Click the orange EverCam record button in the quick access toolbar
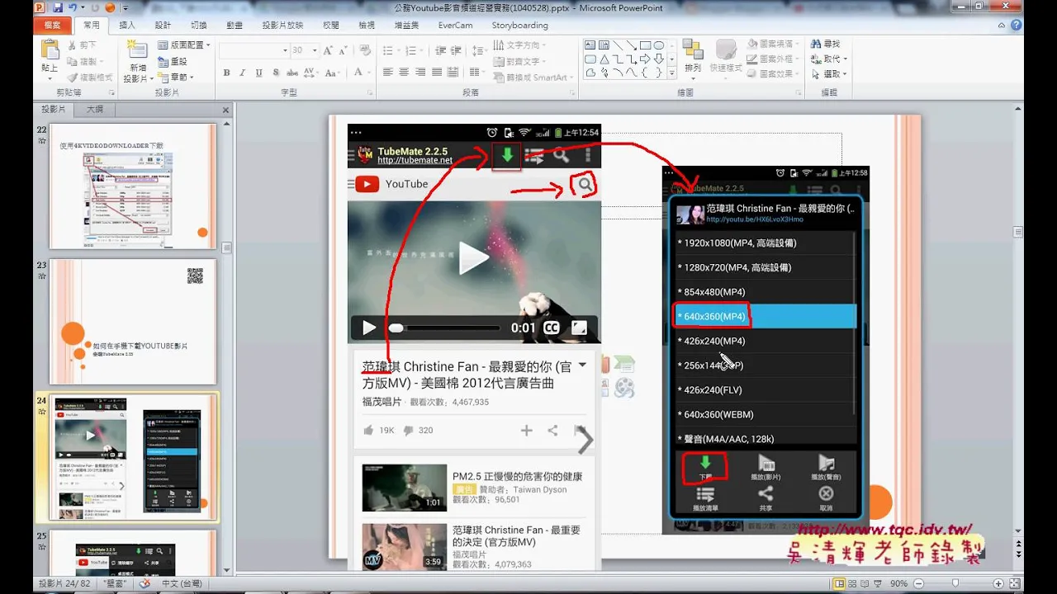Image resolution: width=1057 pixels, height=594 pixels. (x=110, y=7)
